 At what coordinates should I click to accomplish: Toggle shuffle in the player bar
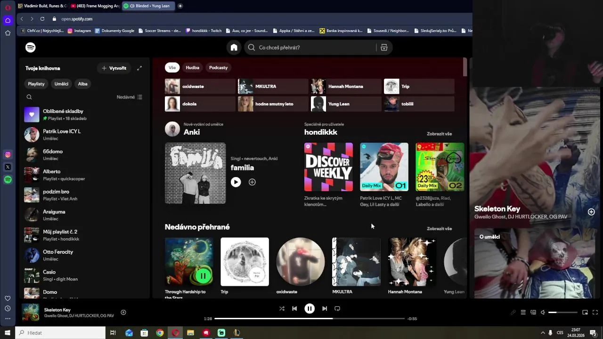click(x=282, y=308)
